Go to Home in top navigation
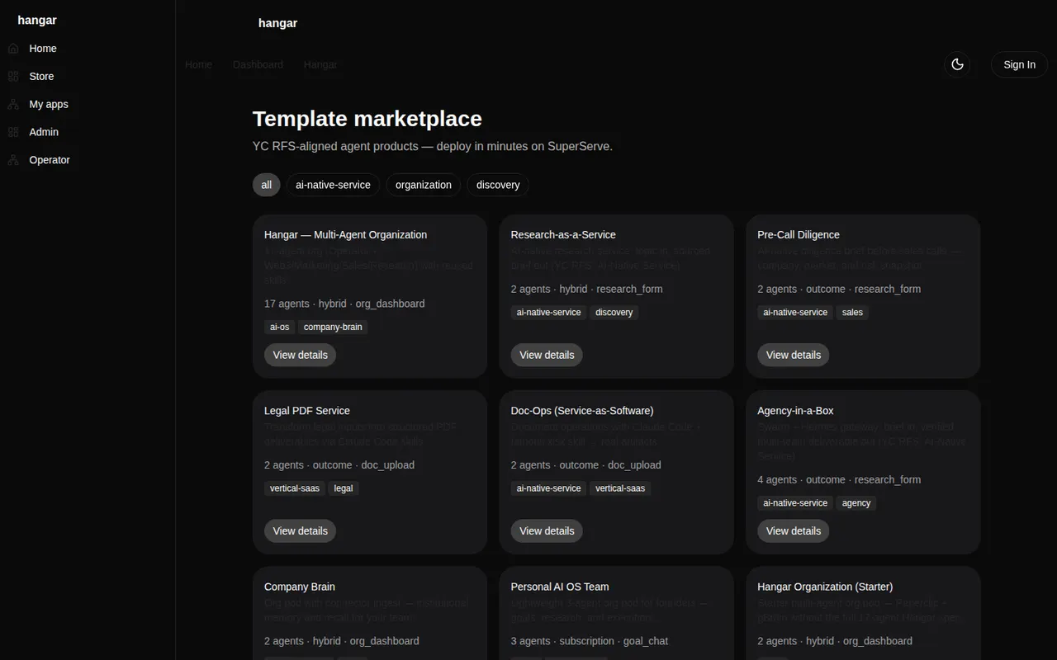 tap(198, 64)
